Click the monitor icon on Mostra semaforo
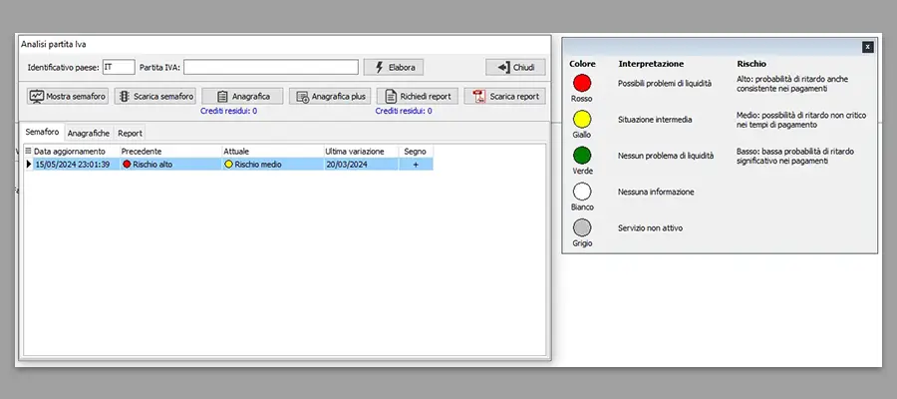This screenshot has width=897, height=399. (x=37, y=96)
